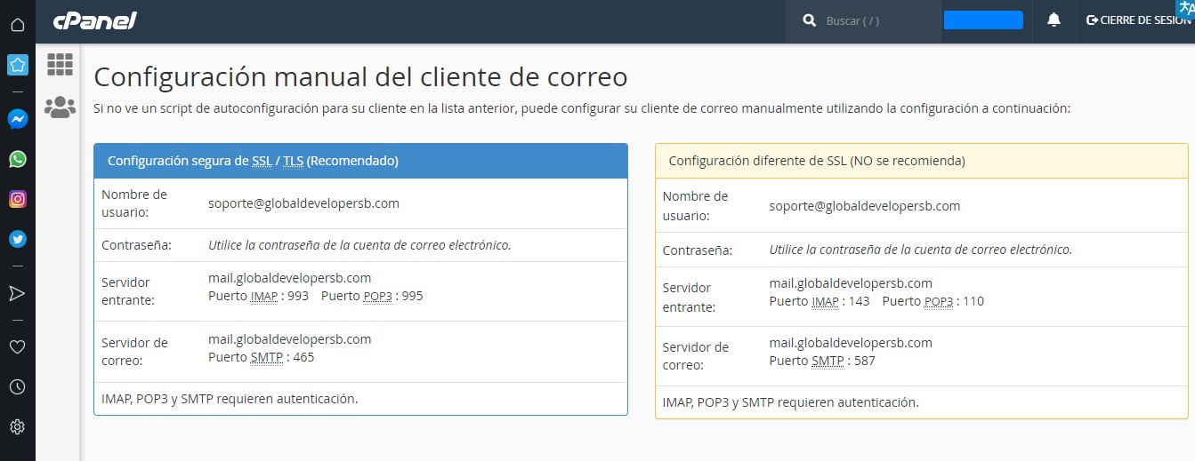This screenshot has height=461, width=1195.
Task: Click the cPanel logo
Action: click(94, 20)
